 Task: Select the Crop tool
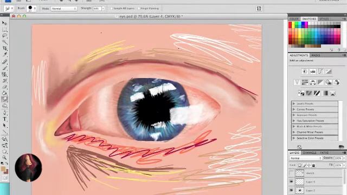[4, 48]
